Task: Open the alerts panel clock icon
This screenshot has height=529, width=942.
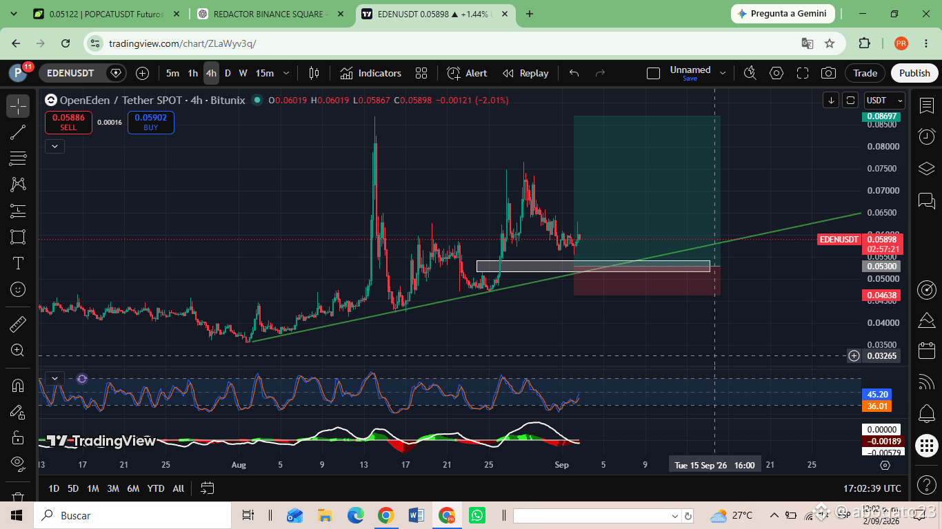Action: click(926, 136)
